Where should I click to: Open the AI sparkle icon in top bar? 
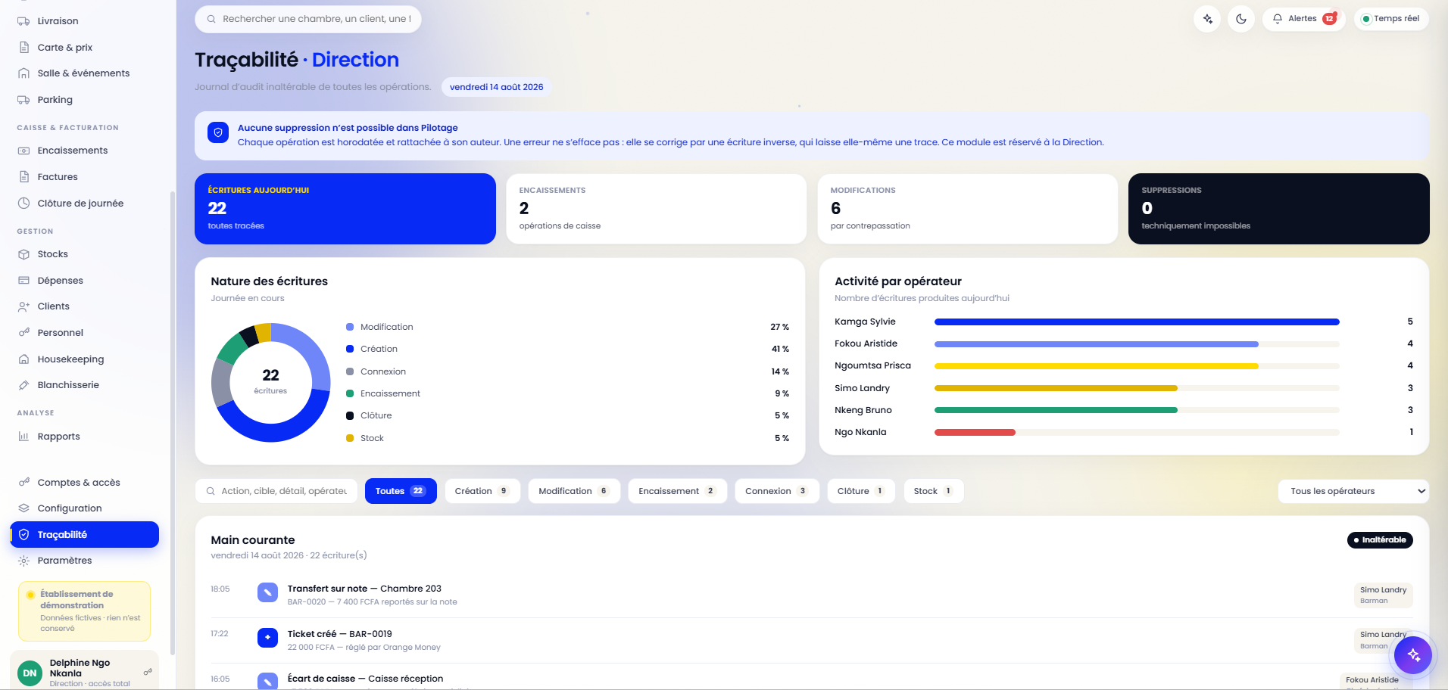tap(1207, 19)
